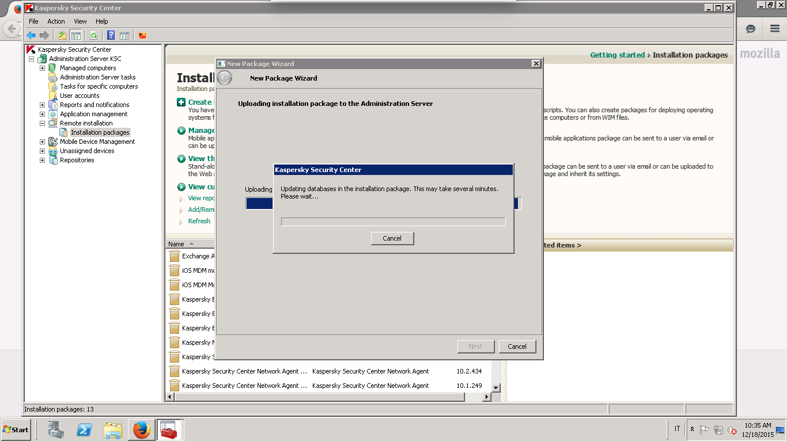Show hidden tray icons arrow

click(x=692, y=430)
